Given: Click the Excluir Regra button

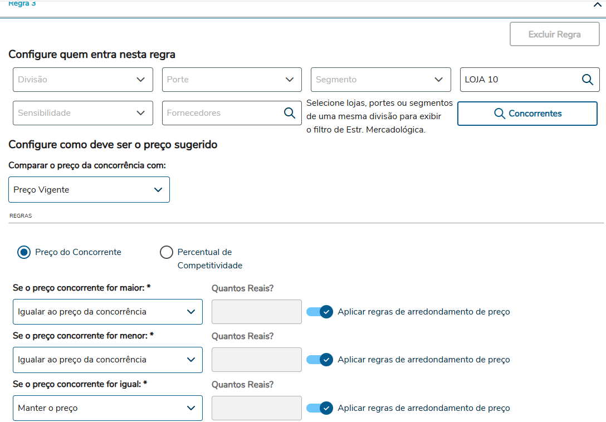Looking at the screenshot, I should [554, 35].
